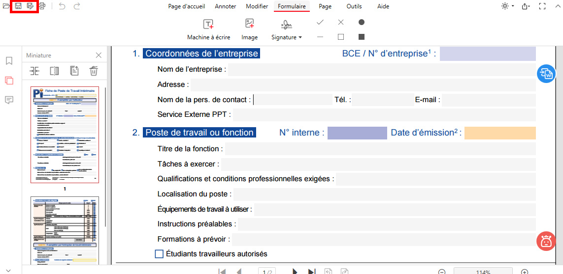563x274 pixels.
Task: Close the Miniature panel
Action: tap(99, 55)
